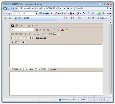Expand the address bar URL dropdown
Image resolution: width=115 pixels, height=104 pixels.
[64, 8]
